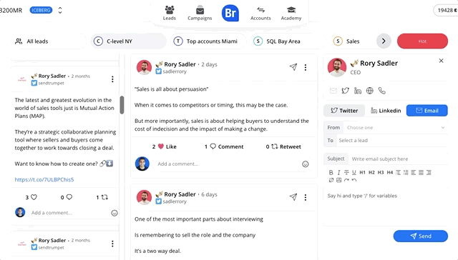Apply H1 heading style
Viewport: 458px width, 260px height.
coord(362,172)
